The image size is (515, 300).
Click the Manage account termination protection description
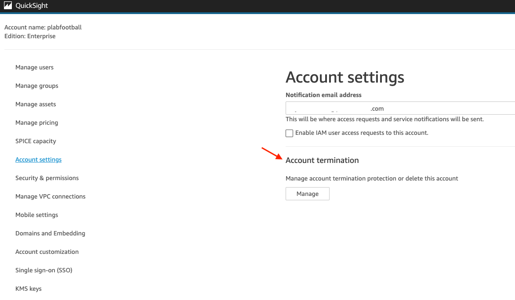click(372, 179)
